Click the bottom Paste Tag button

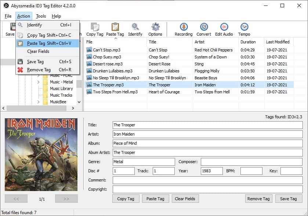point(155,199)
